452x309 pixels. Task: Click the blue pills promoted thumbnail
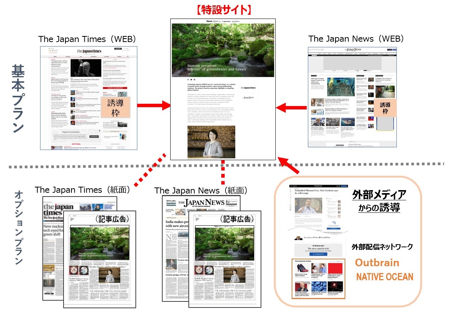[x=319, y=287]
